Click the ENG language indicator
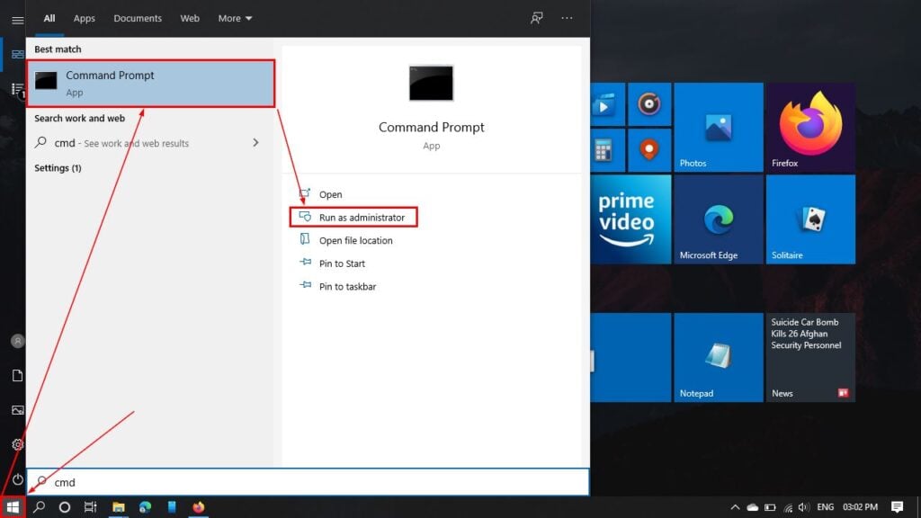921x518 pixels. (826, 507)
